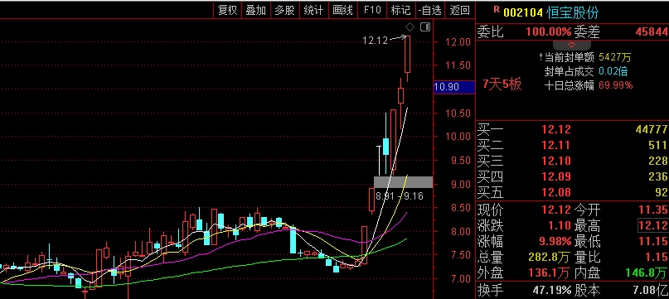Click the diamond marker icon above the chart
Screen dimensions: 669x299
coord(410,27)
